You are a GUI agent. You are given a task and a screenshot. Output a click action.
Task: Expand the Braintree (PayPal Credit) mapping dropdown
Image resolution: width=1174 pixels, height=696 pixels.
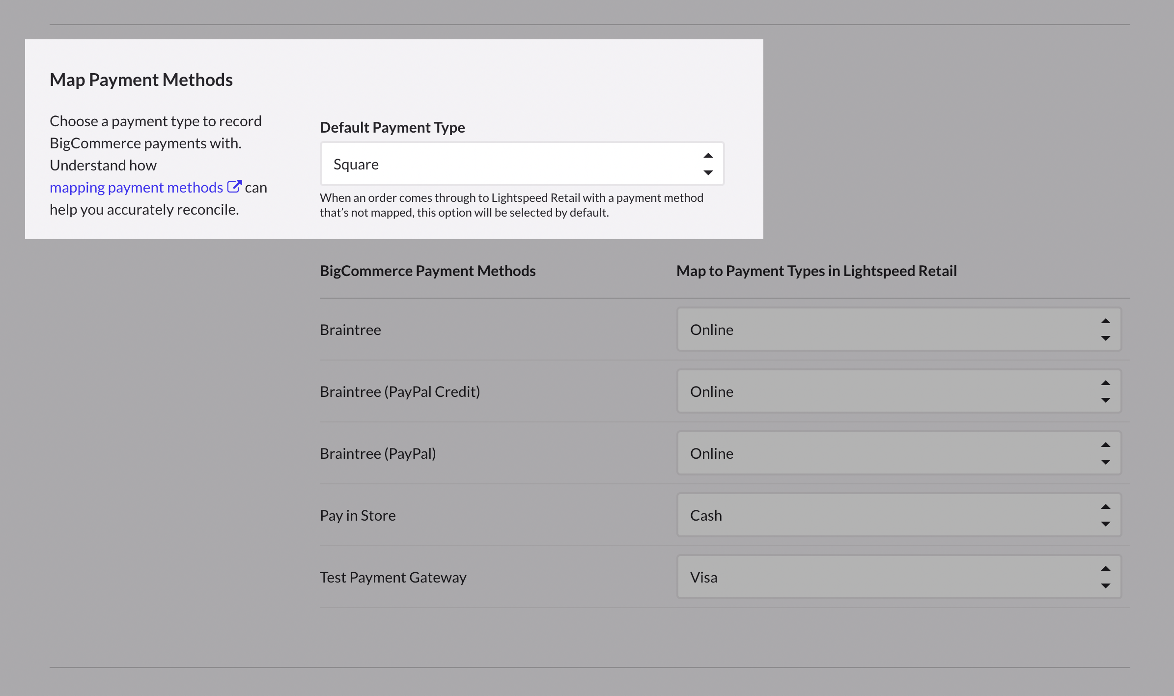[x=884, y=391]
